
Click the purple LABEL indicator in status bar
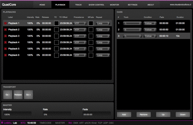coord(2,123)
